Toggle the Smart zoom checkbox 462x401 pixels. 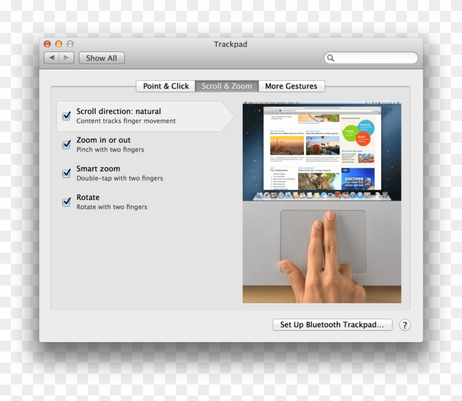[67, 173]
